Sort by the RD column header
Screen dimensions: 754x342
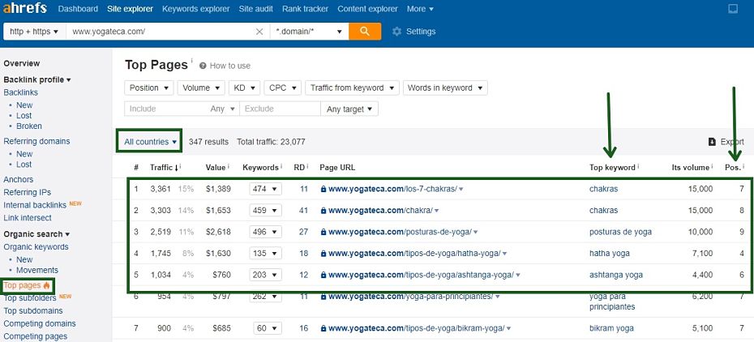[299, 167]
